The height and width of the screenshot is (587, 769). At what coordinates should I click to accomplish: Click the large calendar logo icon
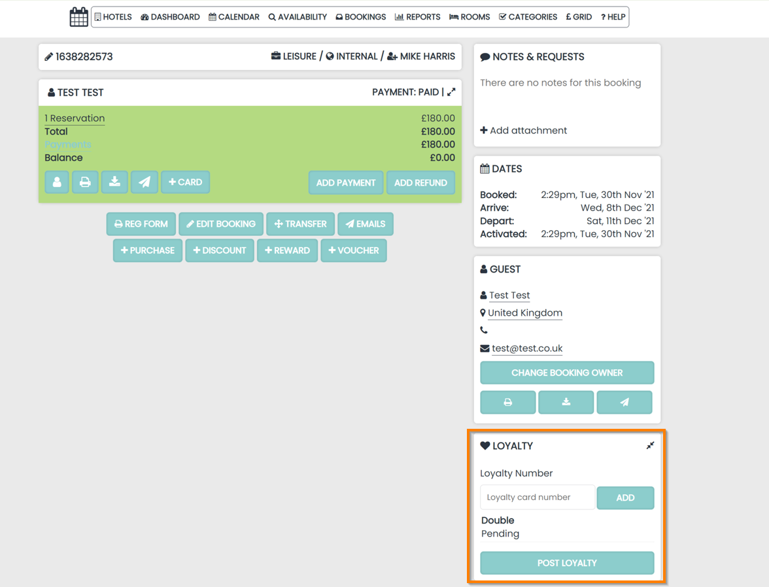[x=78, y=17]
